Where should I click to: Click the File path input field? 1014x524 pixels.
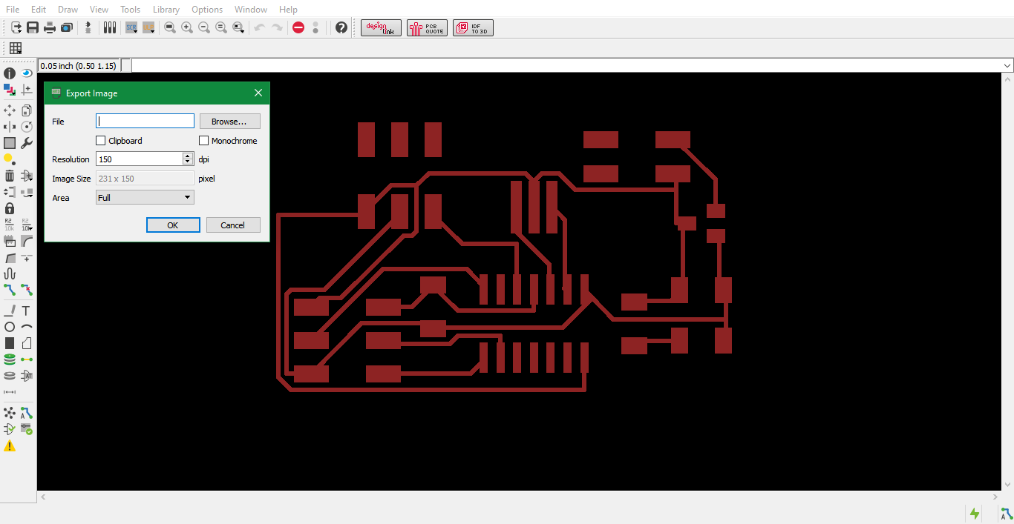145,122
